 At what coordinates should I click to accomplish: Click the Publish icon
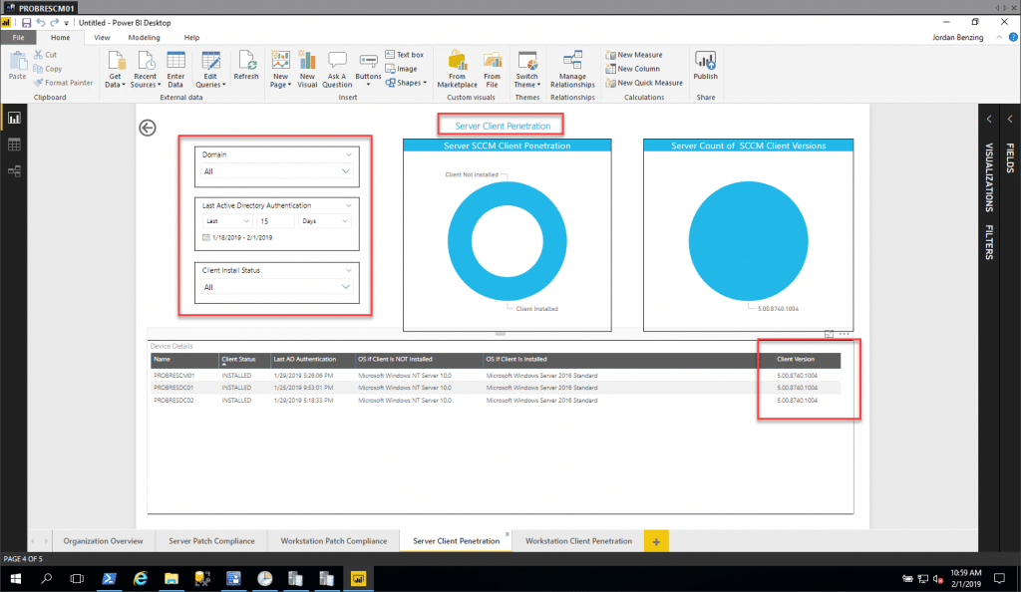pyautogui.click(x=705, y=66)
